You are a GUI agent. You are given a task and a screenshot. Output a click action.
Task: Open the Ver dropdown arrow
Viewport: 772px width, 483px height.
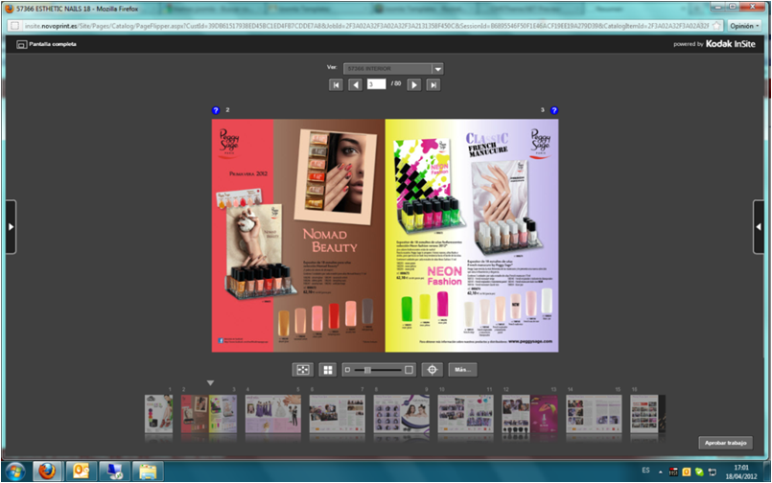(437, 69)
